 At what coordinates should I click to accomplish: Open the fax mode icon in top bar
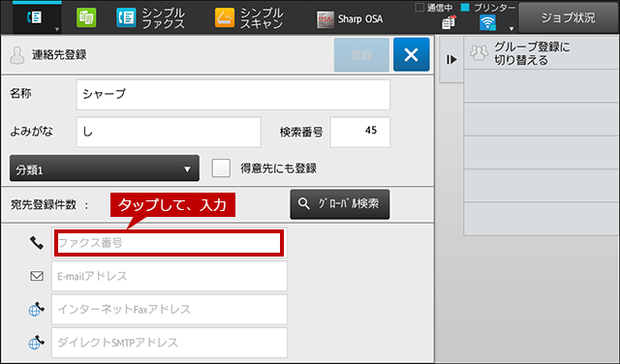pos(35,17)
